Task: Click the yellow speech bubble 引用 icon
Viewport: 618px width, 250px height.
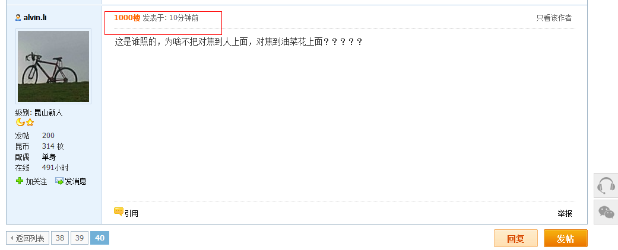Action: coord(119,212)
